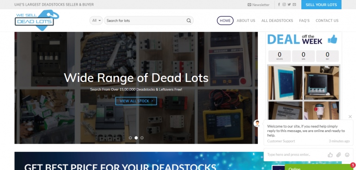Open the emoji smiley picker in chat
This screenshot has height=170, width=356.
pyautogui.click(x=347, y=155)
